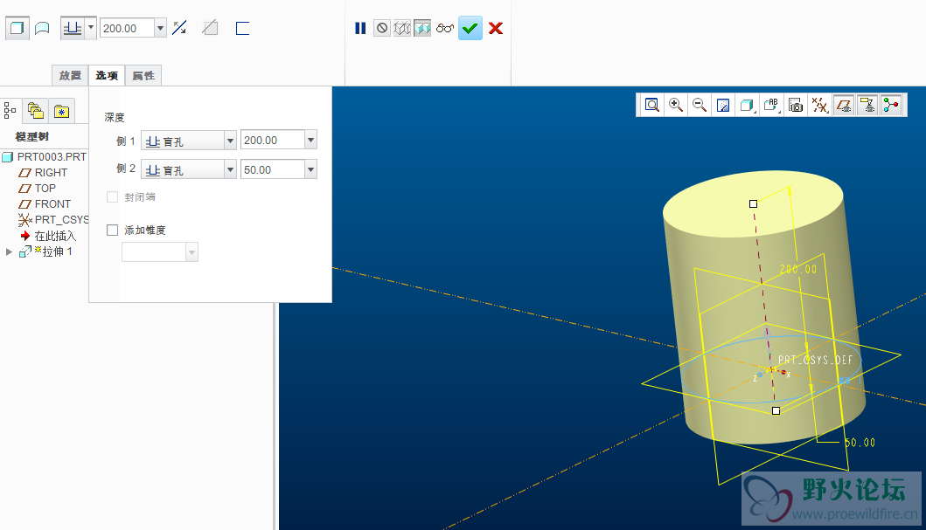
Task: Click the model tree view icon
Action: (x=10, y=110)
